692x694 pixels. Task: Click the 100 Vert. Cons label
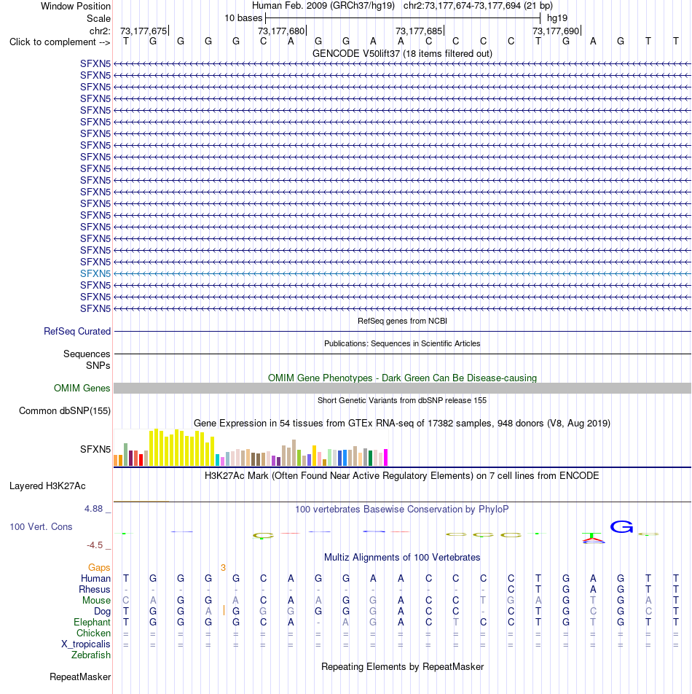41,526
